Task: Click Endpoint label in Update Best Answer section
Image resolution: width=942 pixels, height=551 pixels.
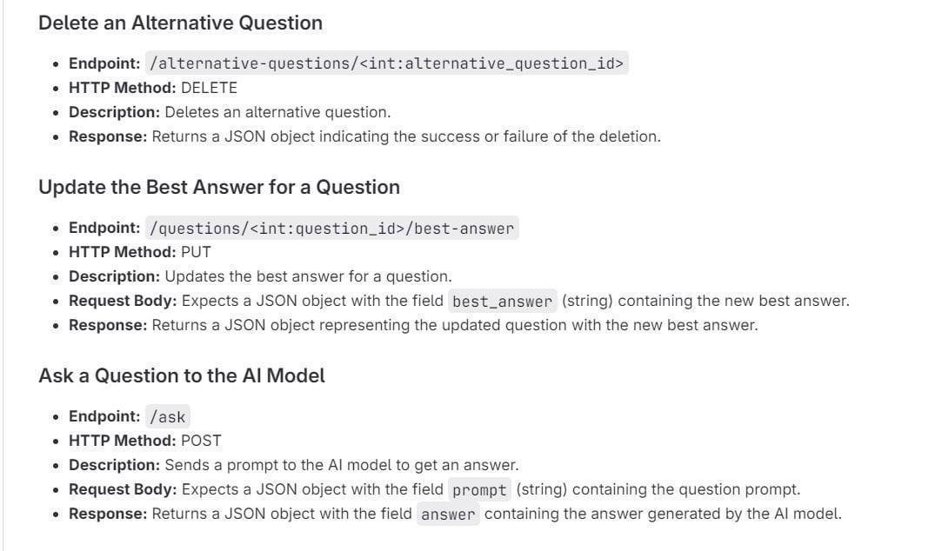Action: click(x=104, y=228)
